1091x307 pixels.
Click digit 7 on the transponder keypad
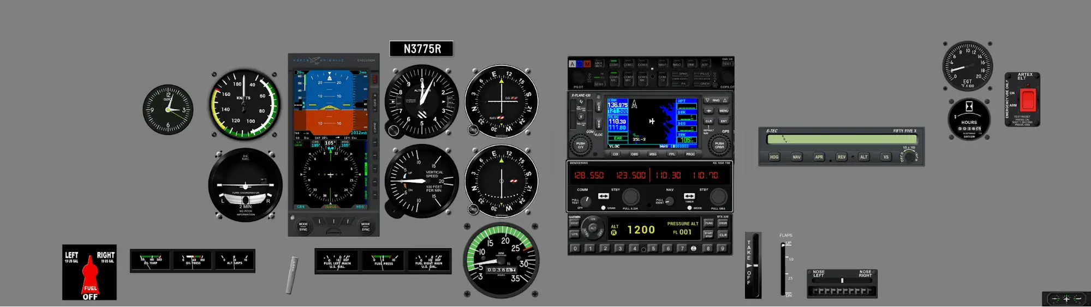point(682,249)
